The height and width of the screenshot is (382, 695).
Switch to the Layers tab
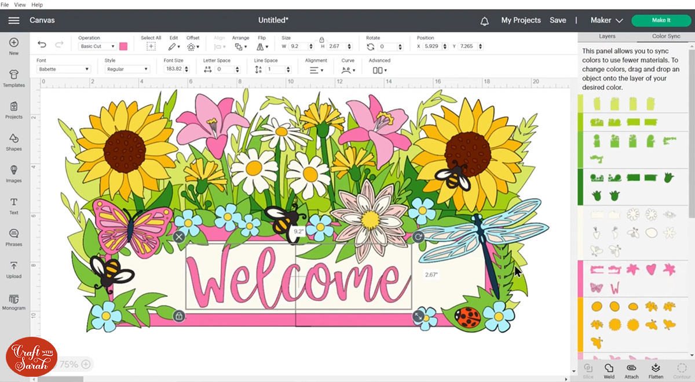click(607, 36)
